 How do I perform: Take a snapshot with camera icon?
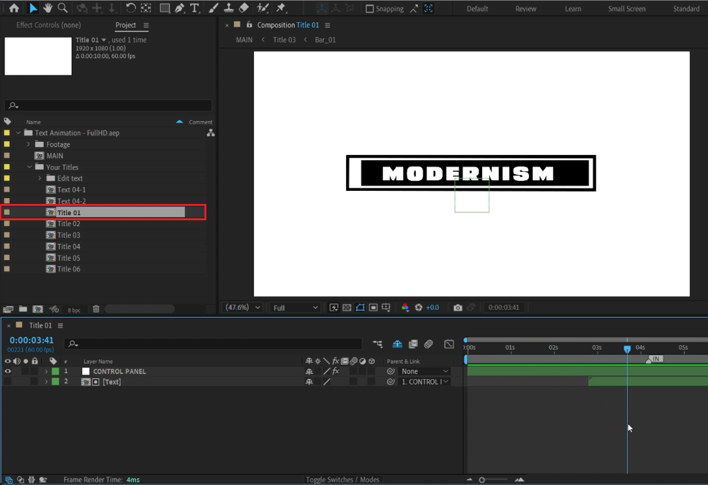click(x=458, y=307)
